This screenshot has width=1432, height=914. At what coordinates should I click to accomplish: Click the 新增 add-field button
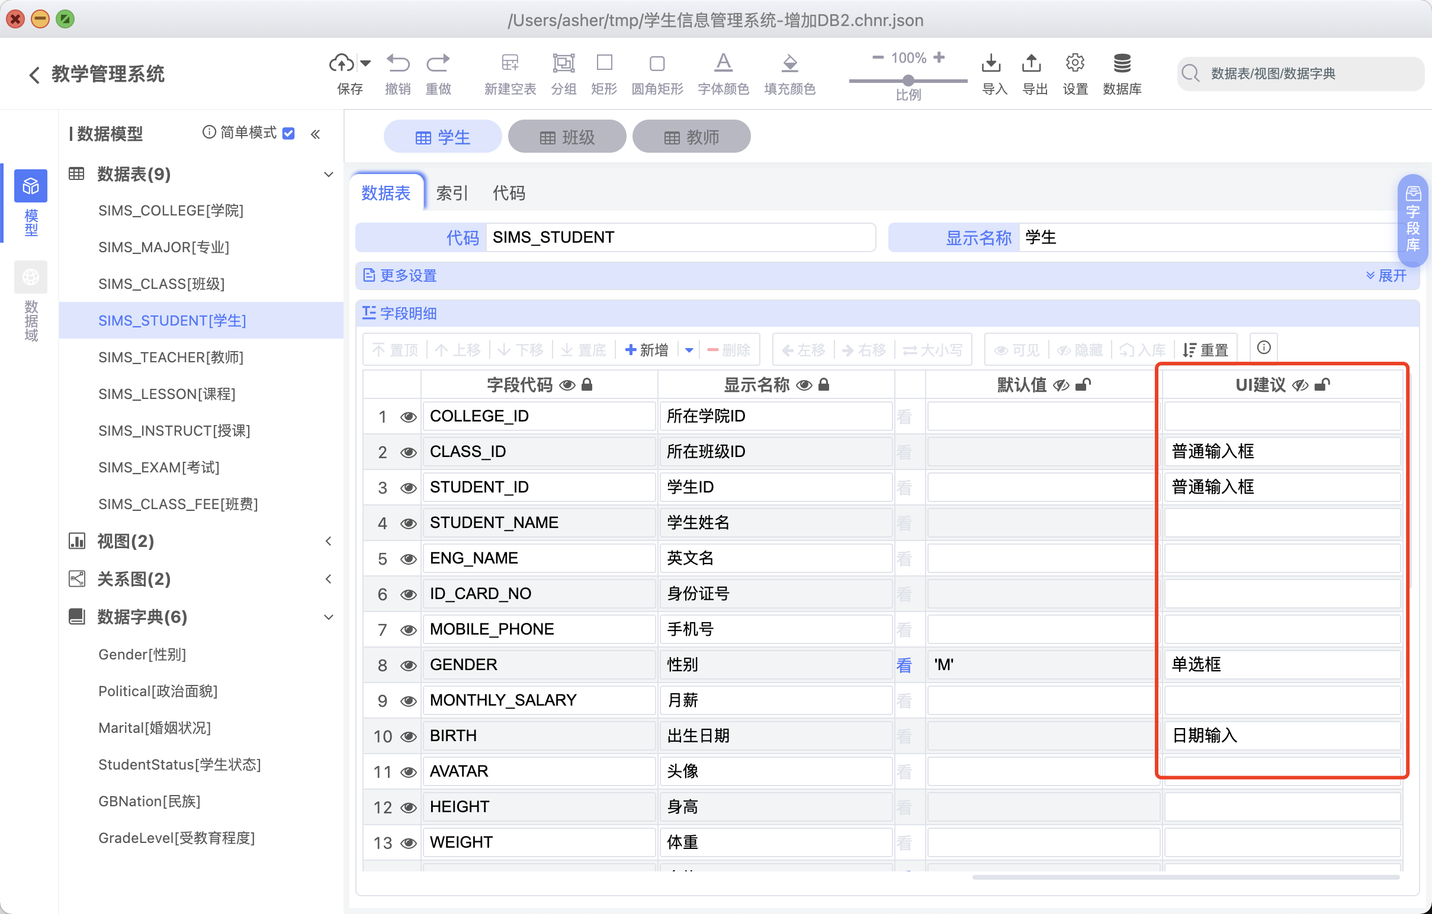click(x=647, y=349)
